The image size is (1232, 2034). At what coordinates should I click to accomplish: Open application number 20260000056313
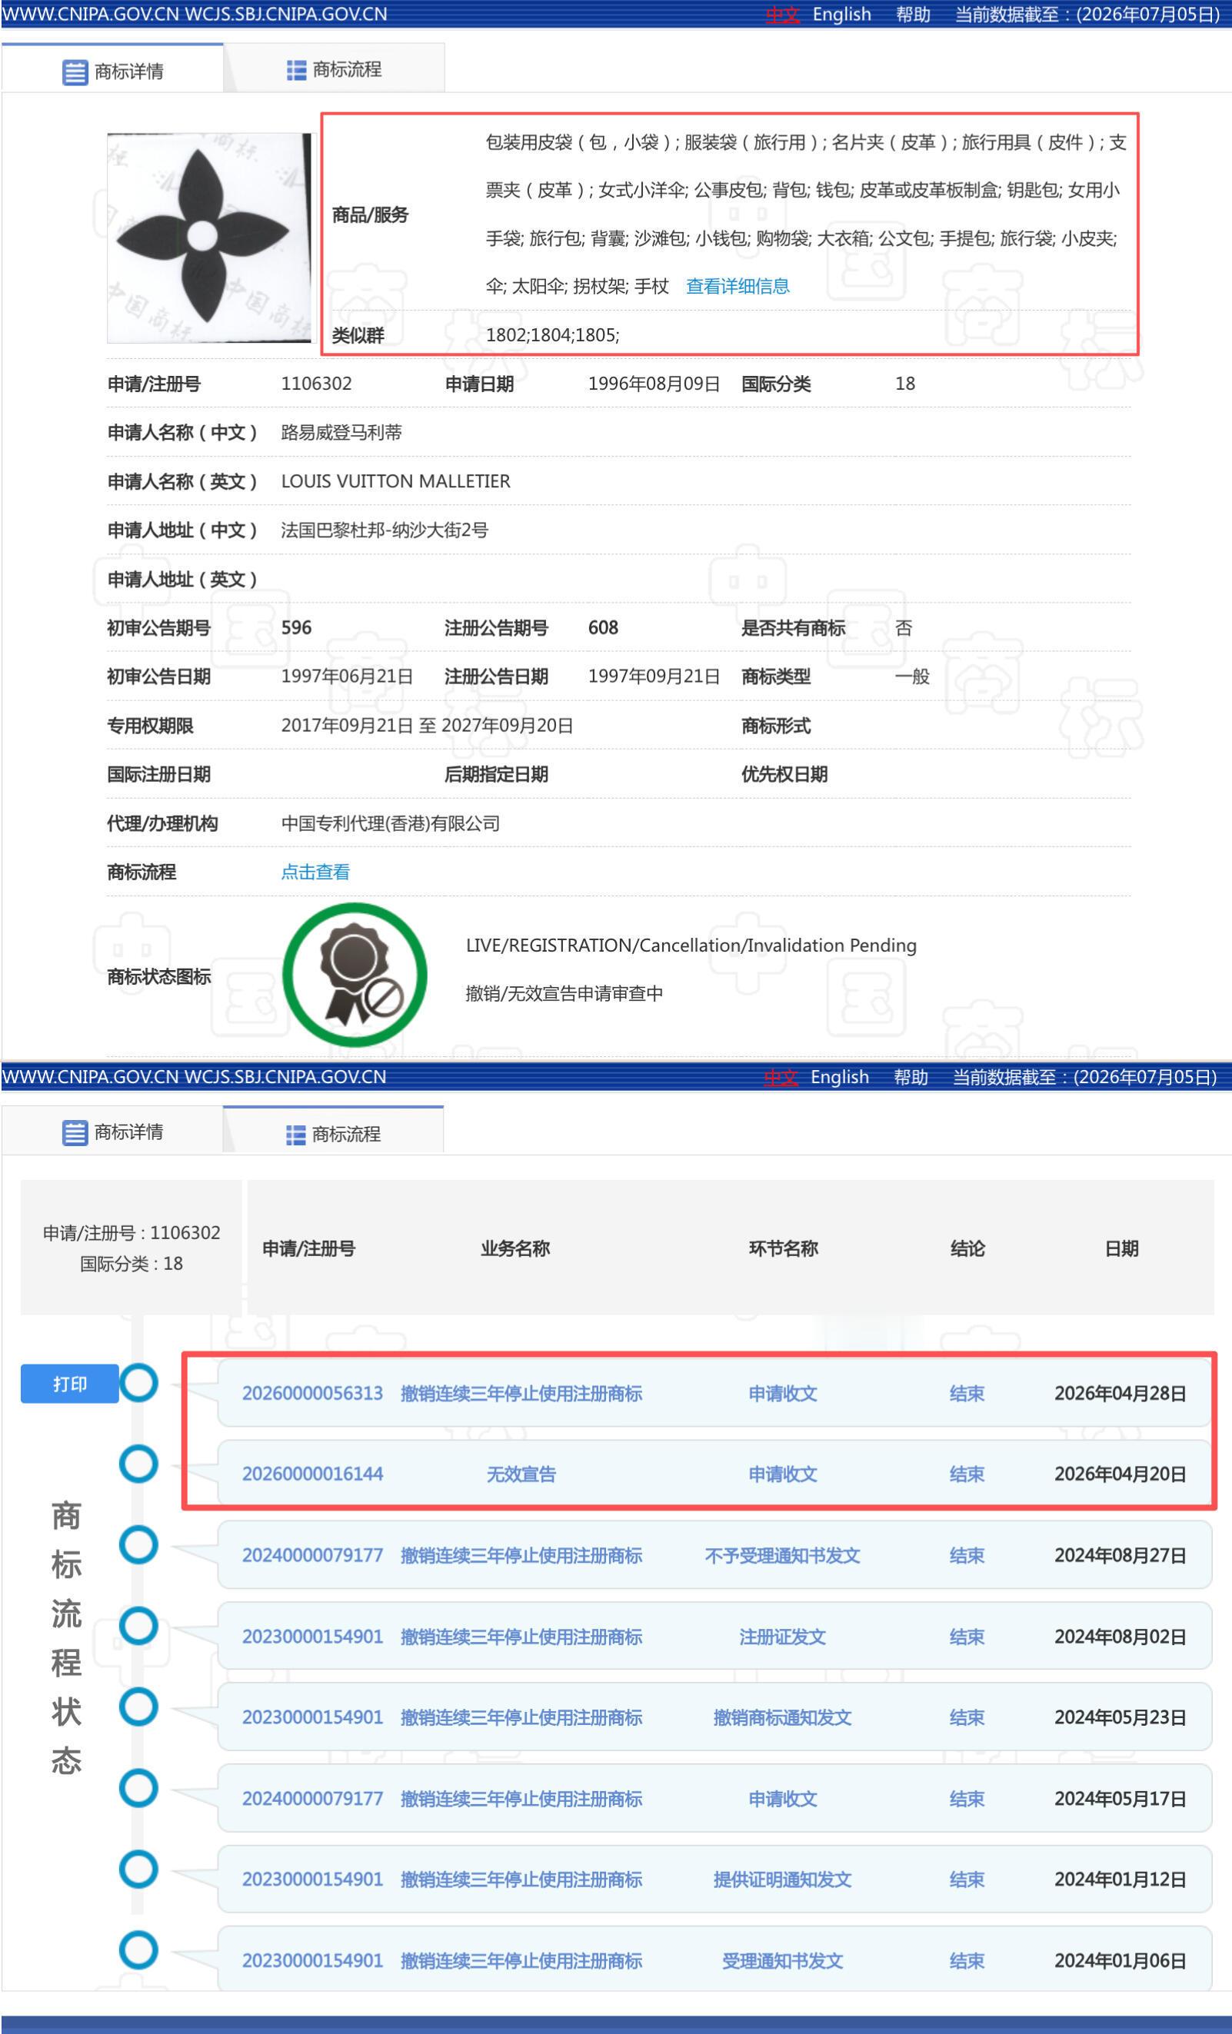(x=312, y=1394)
